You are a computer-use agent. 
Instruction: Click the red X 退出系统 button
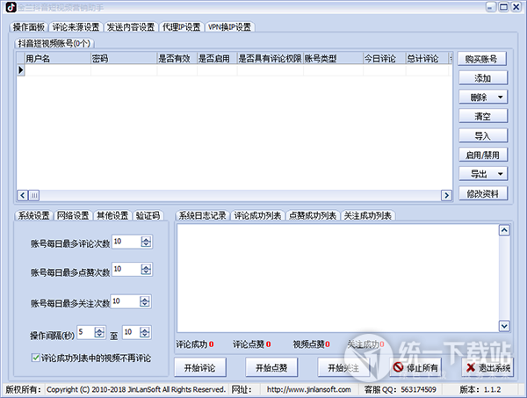[487, 366]
